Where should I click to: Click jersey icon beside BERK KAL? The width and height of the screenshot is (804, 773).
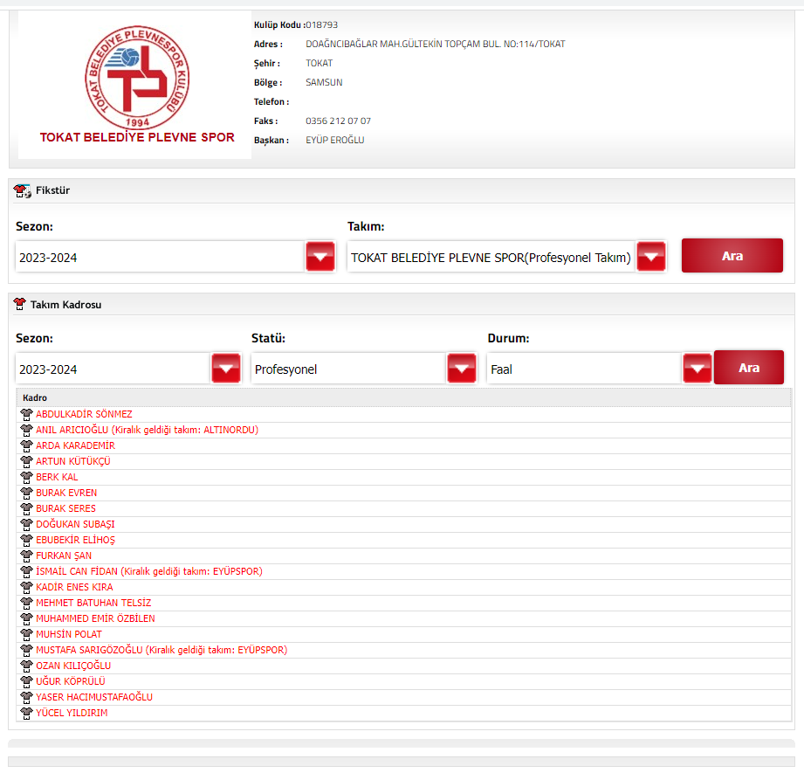[x=27, y=477]
